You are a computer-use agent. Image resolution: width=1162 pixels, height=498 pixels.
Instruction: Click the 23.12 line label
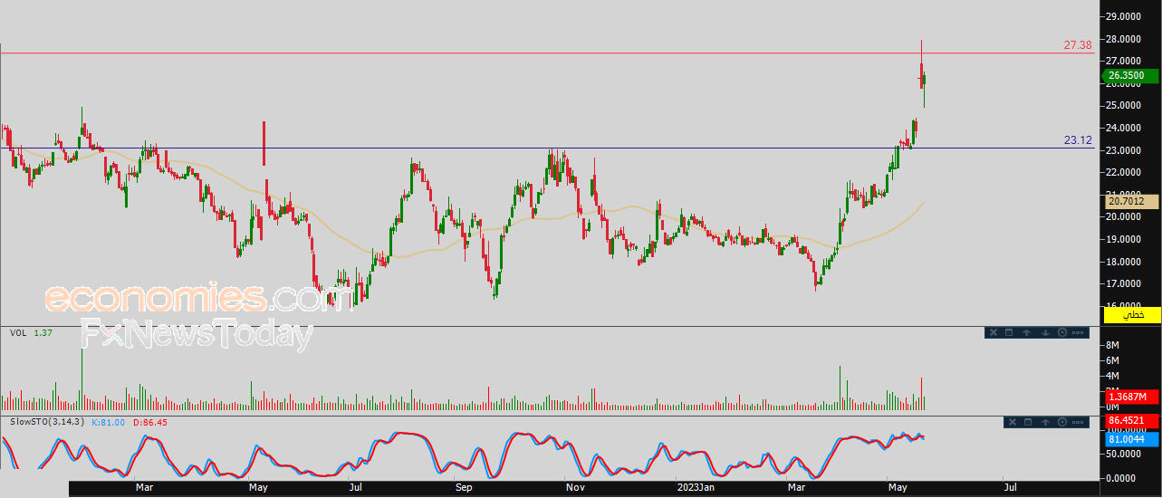pyautogui.click(x=1078, y=139)
